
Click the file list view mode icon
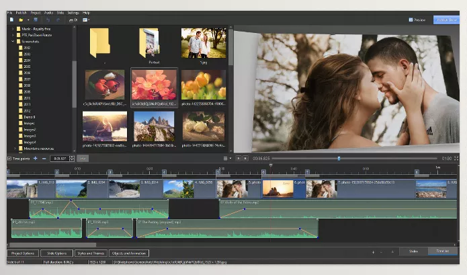point(86,19)
